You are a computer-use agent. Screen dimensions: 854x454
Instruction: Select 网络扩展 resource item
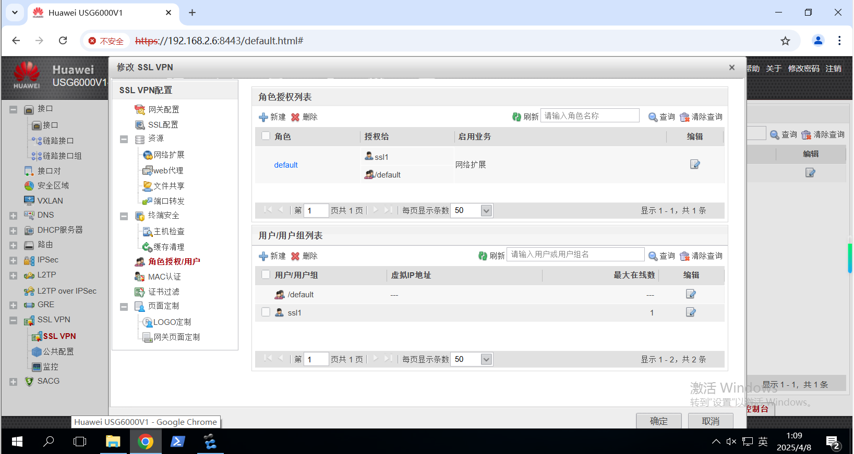tap(164, 155)
